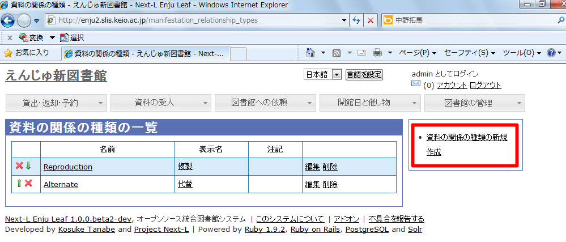The width and height of the screenshot is (566, 242).
Task: Expand the 貸出･返却･予約 menu
Action: pyautogui.click(x=56, y=103)
